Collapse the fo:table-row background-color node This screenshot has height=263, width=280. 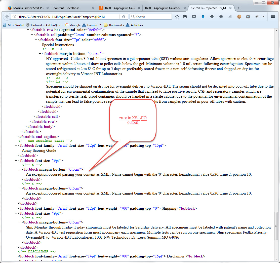[x=28, y=30]
